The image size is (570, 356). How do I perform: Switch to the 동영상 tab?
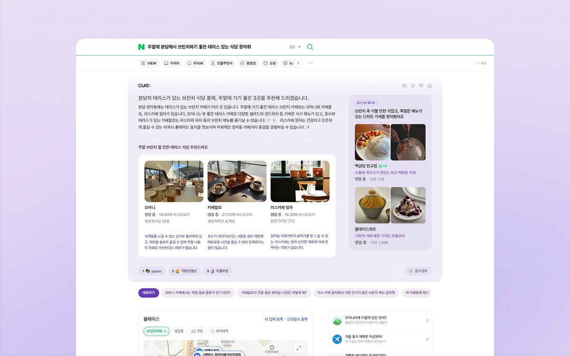[x=248, y=63]
